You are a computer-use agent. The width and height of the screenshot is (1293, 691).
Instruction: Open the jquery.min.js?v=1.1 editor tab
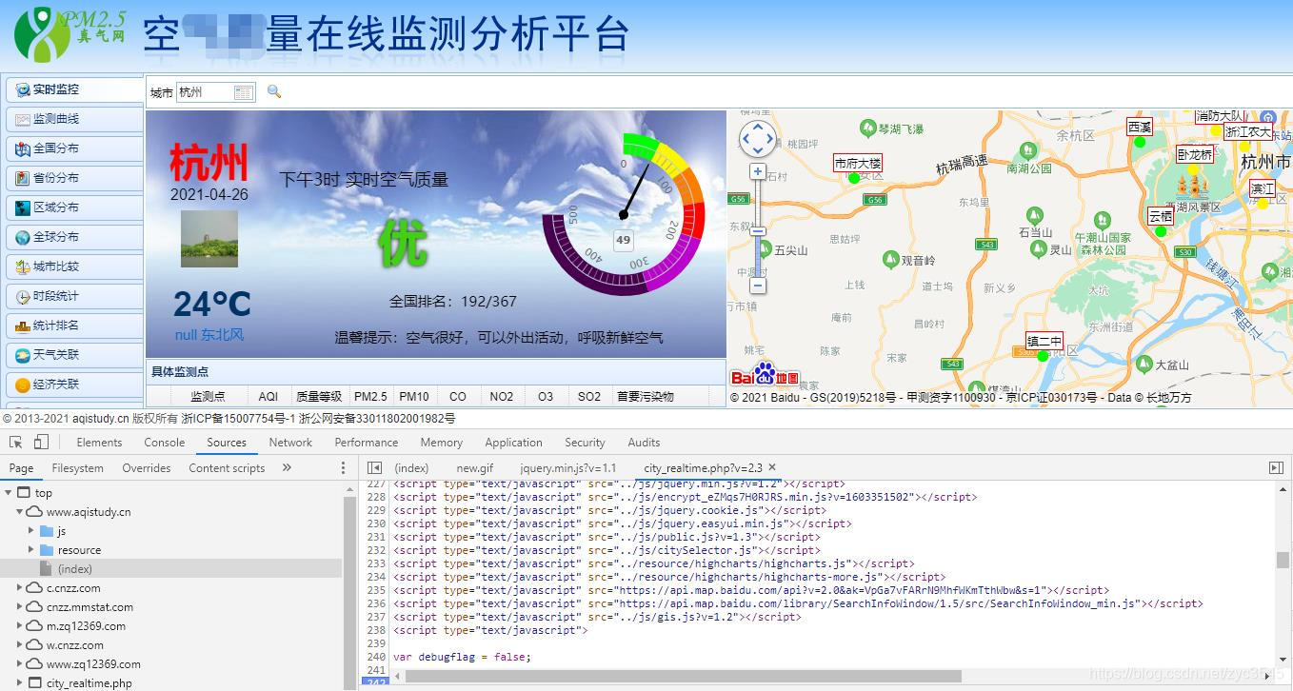click(568, 468)
